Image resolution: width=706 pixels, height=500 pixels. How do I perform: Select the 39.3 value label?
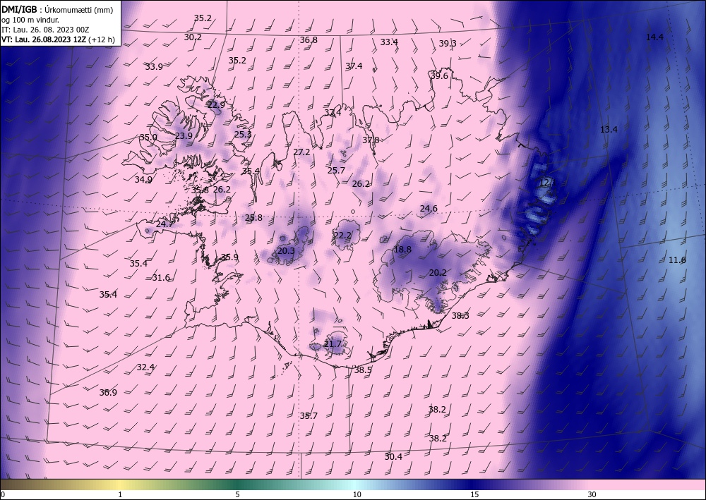pyautogui.click(x=448, y=44)
